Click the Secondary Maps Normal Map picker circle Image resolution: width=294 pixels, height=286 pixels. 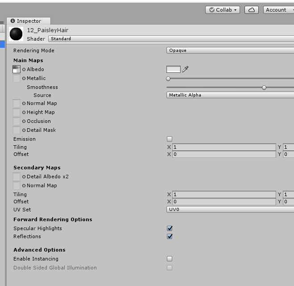24,185
